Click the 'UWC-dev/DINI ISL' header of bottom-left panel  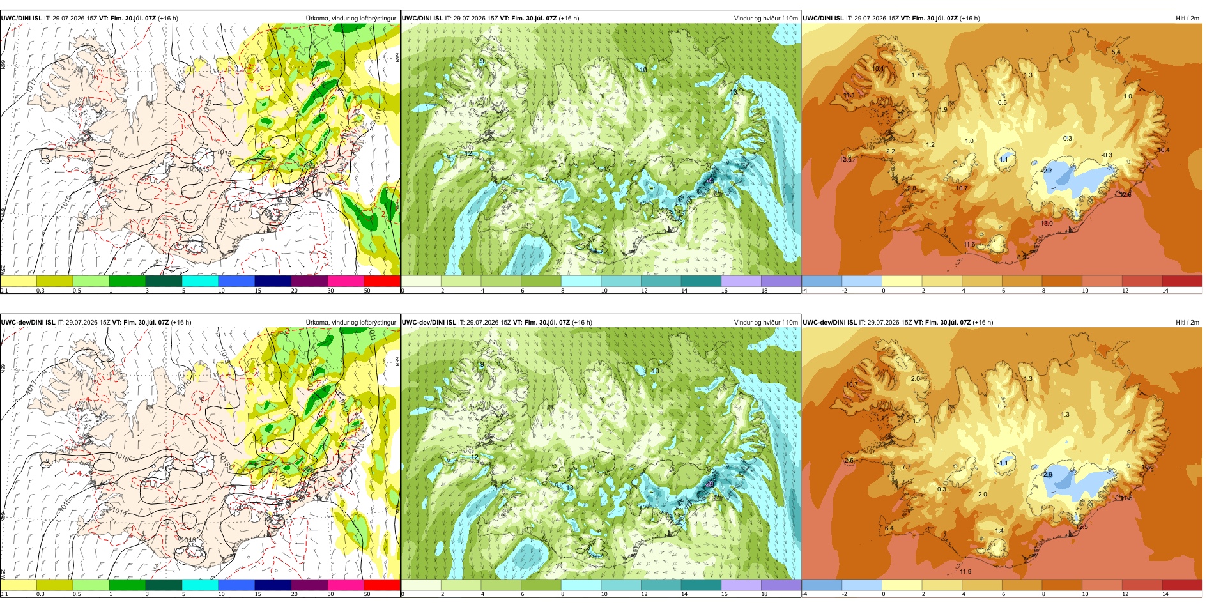pyautogui.click(x=28, y=323)
